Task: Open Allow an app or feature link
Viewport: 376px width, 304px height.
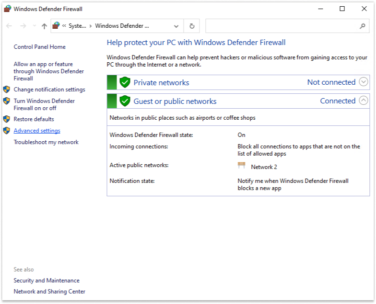Action: (x=49, y=71)
